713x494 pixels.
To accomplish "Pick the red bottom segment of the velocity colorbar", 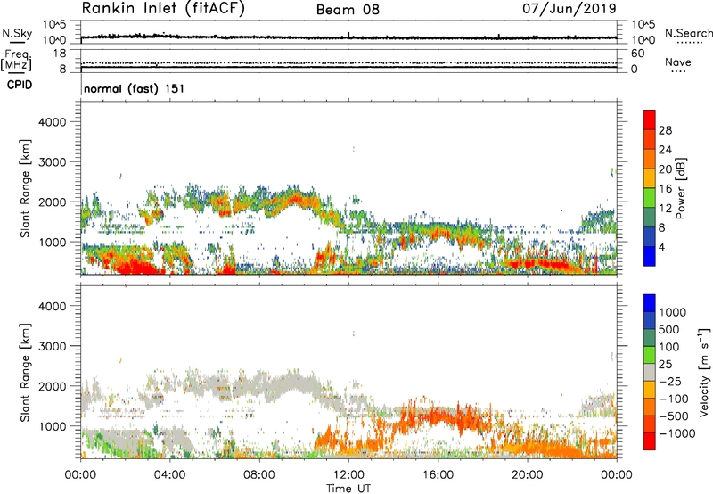I will point(650,441).
